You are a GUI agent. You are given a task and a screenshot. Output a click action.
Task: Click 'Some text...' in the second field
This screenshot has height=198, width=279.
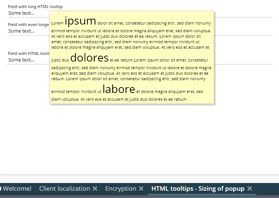(x=21, y=31)
